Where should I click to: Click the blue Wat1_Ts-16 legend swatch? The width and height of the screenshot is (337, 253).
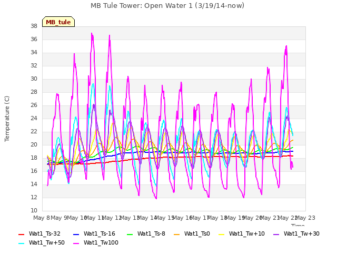[76, 235]
